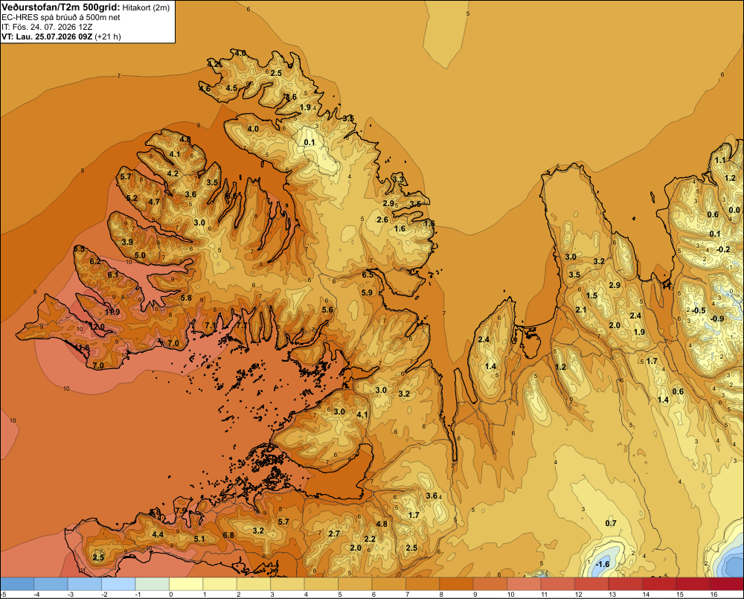Click the 6.8 temperature value
This screenshot has width=744, height=599.
coord(228,535)
